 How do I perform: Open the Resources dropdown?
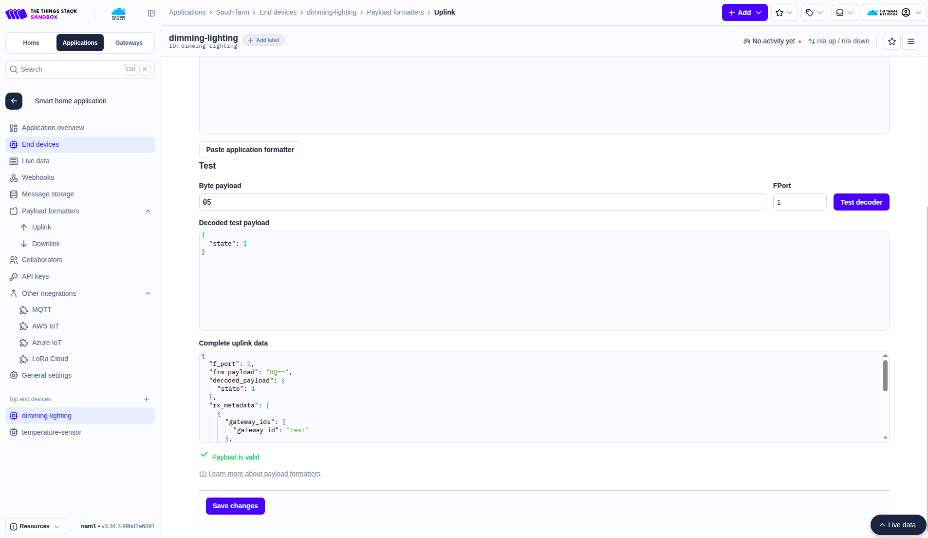click(35, 526)
